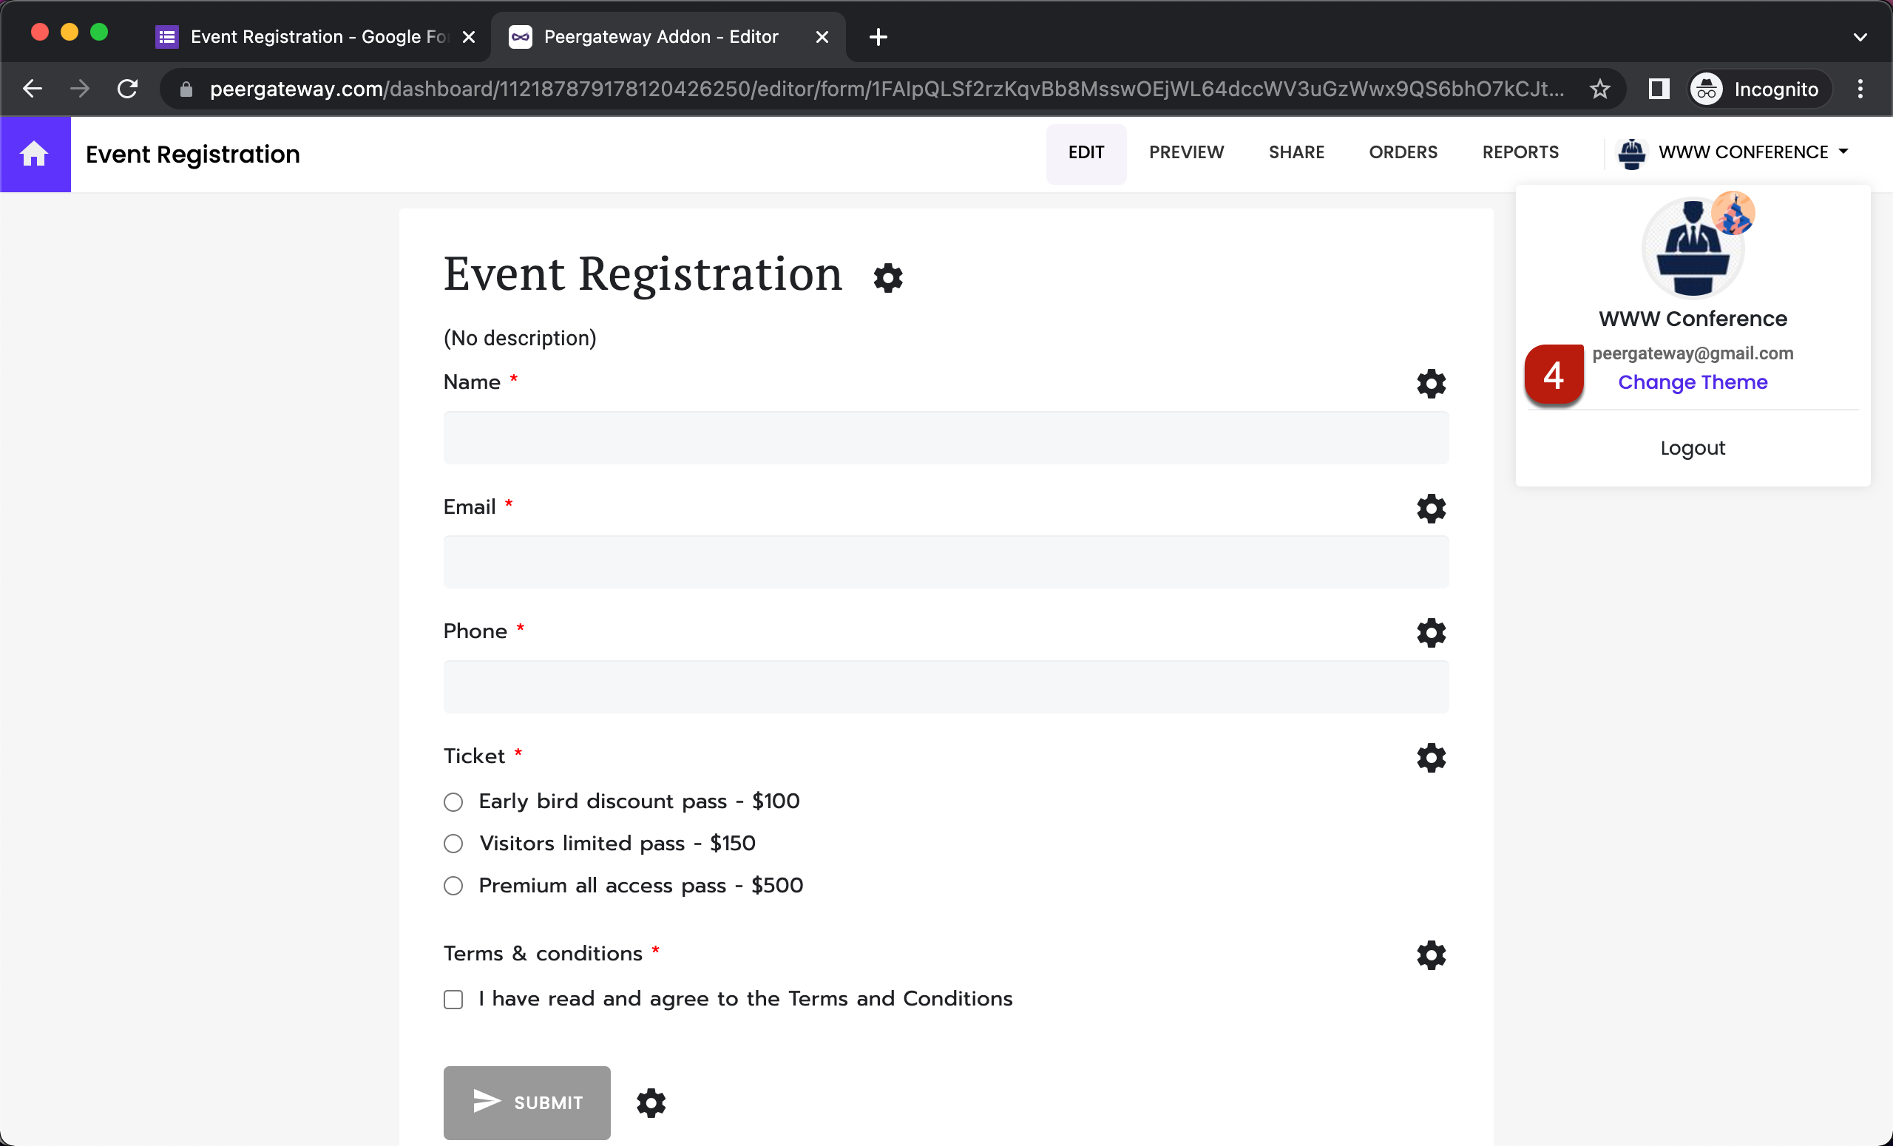
Task: Select Early bird discount pass option
Action: tap(453, 802)
